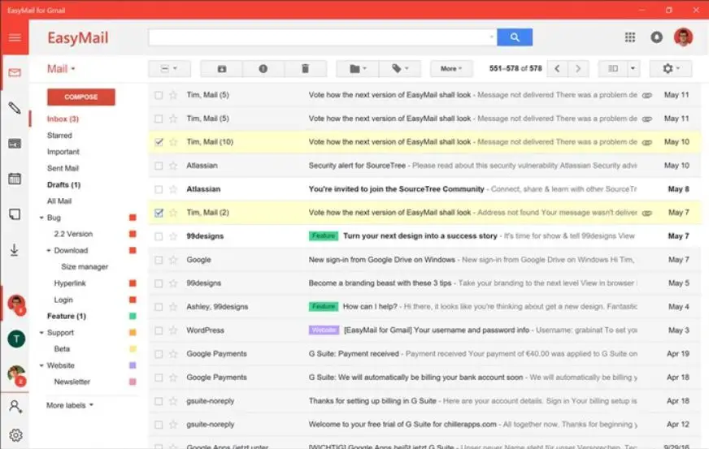Image resolution: width=709 pixels, height=449 pixels.
Task: Open the mail envelope icon in sidebar
Action: click(15, 72)
